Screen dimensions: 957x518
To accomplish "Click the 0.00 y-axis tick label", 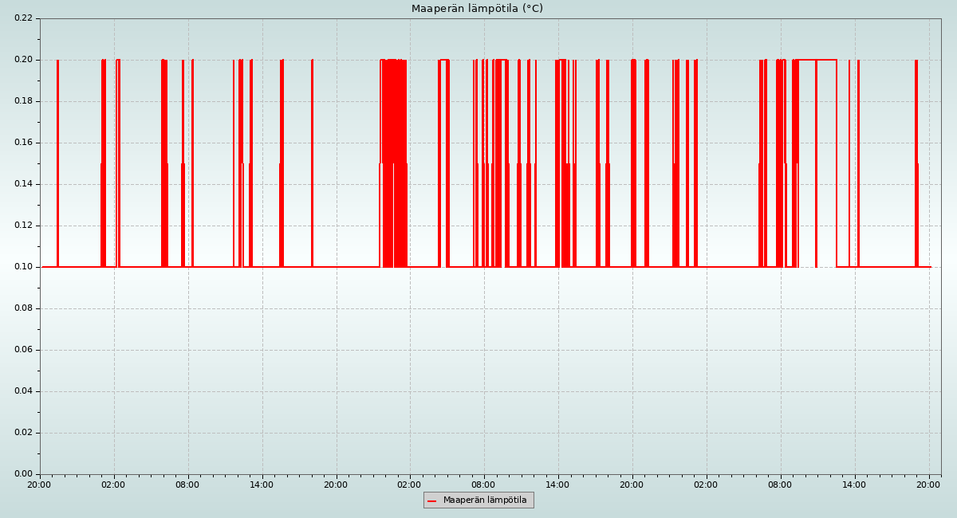I will tap(23, 474).
